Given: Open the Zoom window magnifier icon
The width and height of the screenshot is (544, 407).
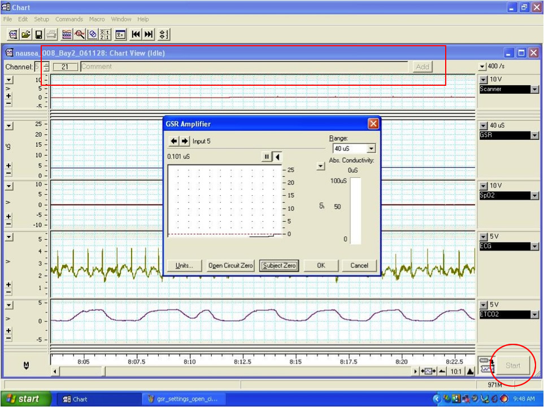Looking at the screenshot, I should pyautogui.click(x=80, y=34).
